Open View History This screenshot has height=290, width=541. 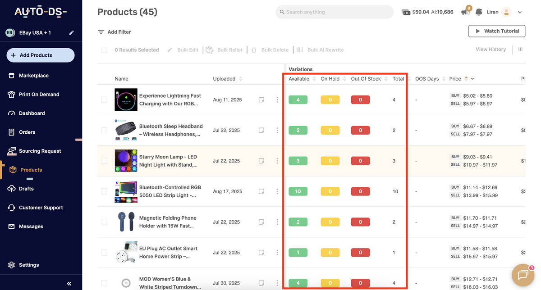coord(491,49)
